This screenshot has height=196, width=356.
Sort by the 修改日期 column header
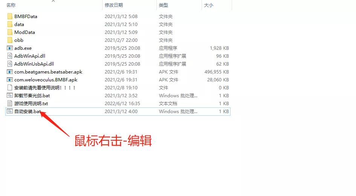click(114, 5)
